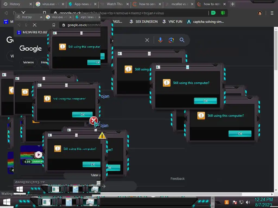Start voice search with microphone icon
The width and height of the screenshot is (278, 208).
tap(160, 40)
